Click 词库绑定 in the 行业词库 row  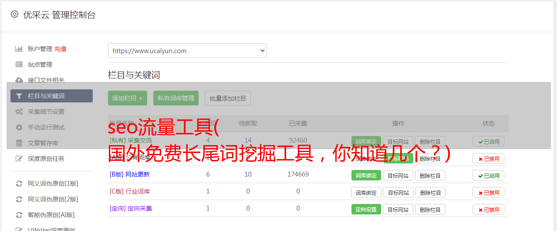click(366, 192)
